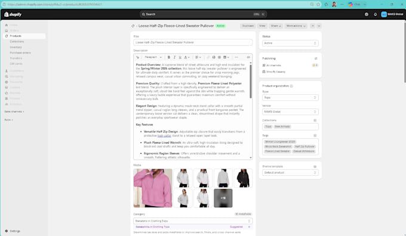The width and height of the screenshot is (406, 236).
Task: Click the Tags manage icon
Action: click(315, 135)
